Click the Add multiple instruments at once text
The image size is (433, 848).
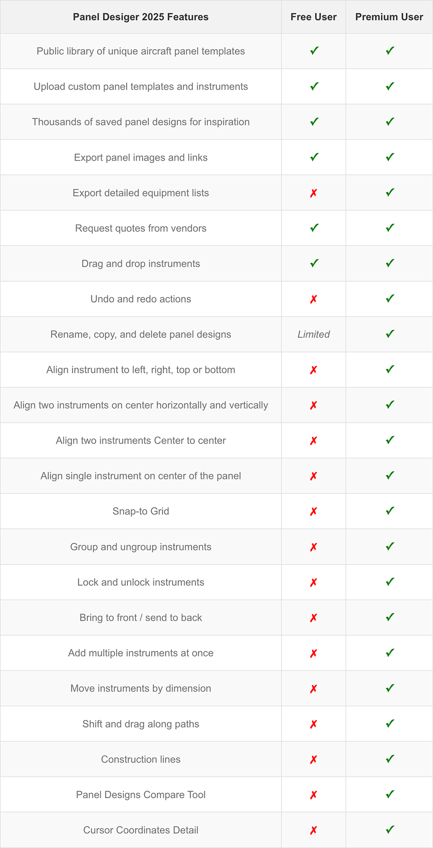[x=141, y=653]
